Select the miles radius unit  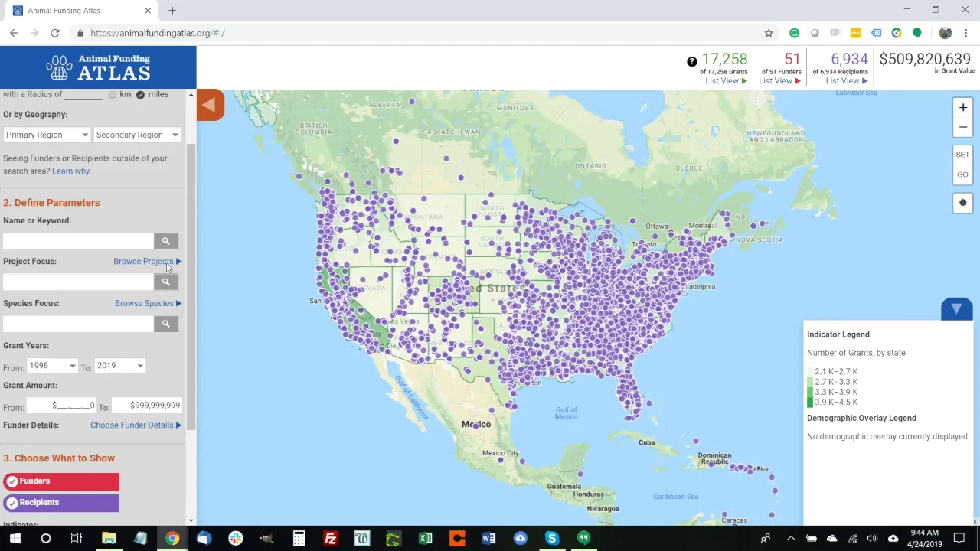point(140,95)
